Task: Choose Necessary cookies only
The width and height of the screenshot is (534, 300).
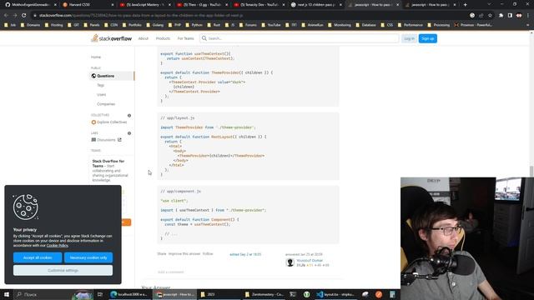Action: tap(88, 257)
